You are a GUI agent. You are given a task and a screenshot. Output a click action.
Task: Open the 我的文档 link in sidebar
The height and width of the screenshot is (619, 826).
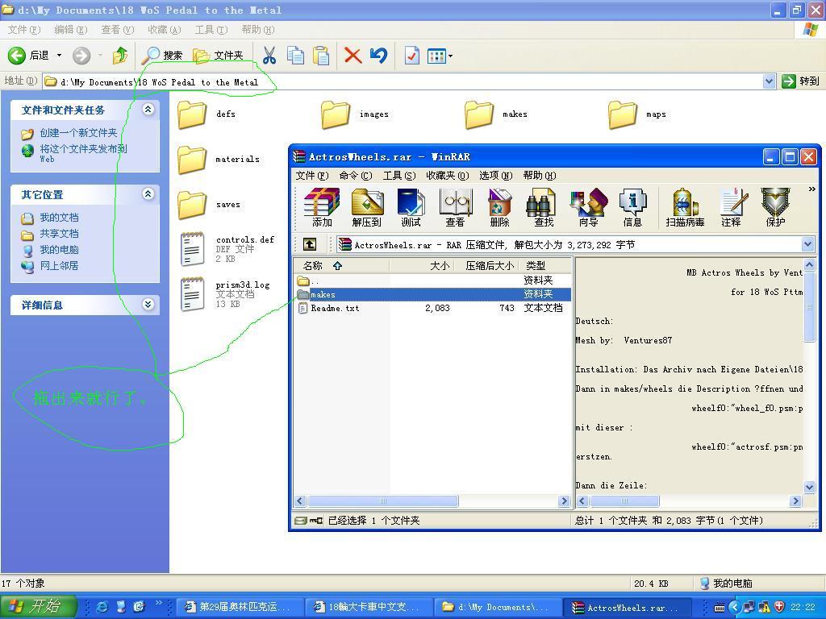[59, 218]
